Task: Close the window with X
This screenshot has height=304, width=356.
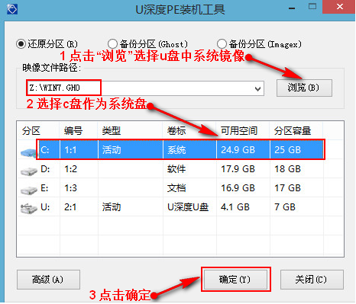Action: click(x=339, y=7)
